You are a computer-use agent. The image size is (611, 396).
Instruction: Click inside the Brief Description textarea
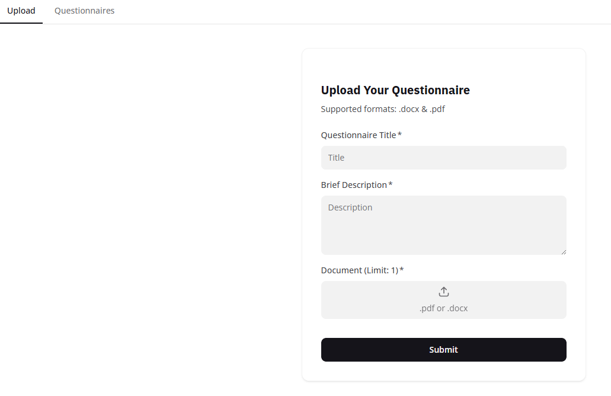[443, 225]
